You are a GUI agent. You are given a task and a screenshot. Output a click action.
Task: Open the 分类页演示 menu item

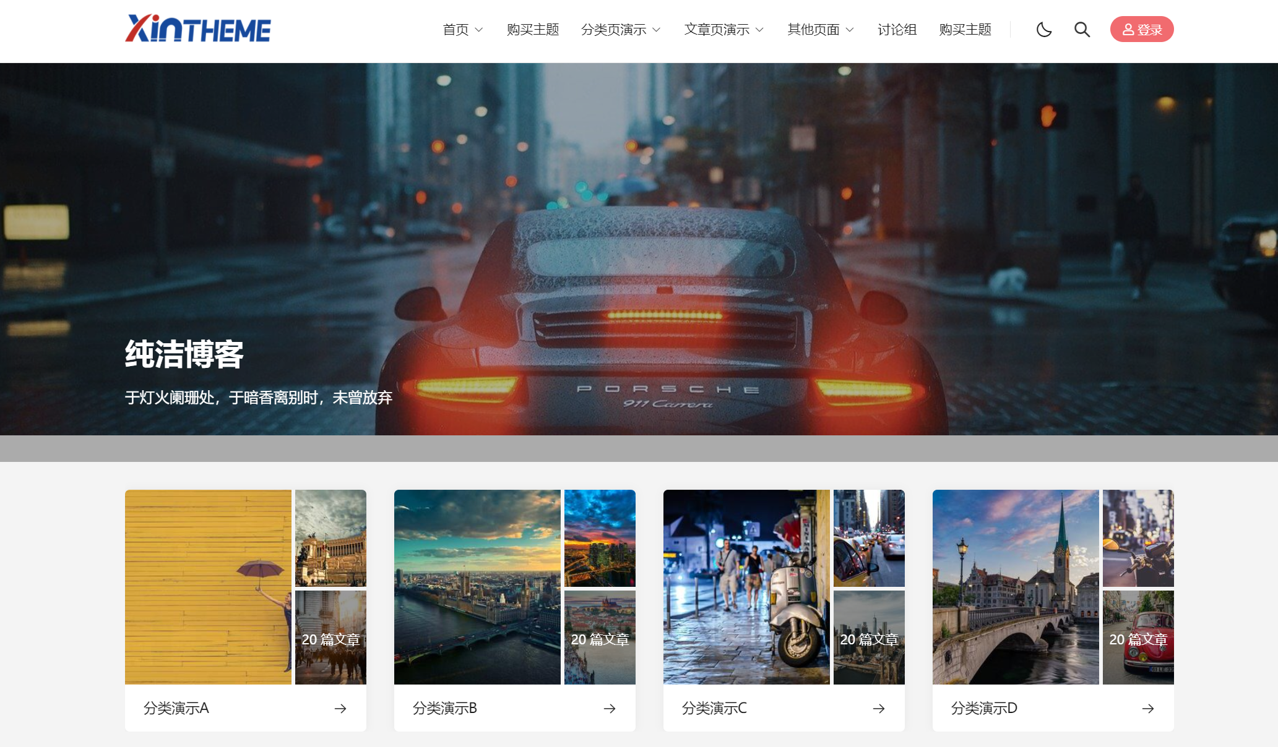(x=614, y=30)
